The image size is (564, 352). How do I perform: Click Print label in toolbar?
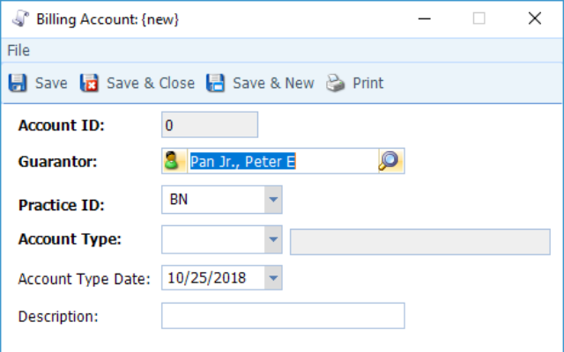pos(368,83)
